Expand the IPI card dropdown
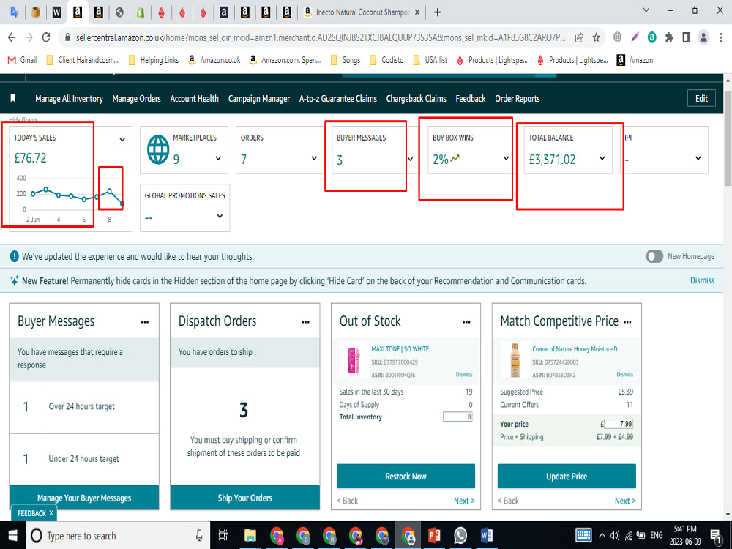This screenshot has height=549, width=732. point(698,158)
